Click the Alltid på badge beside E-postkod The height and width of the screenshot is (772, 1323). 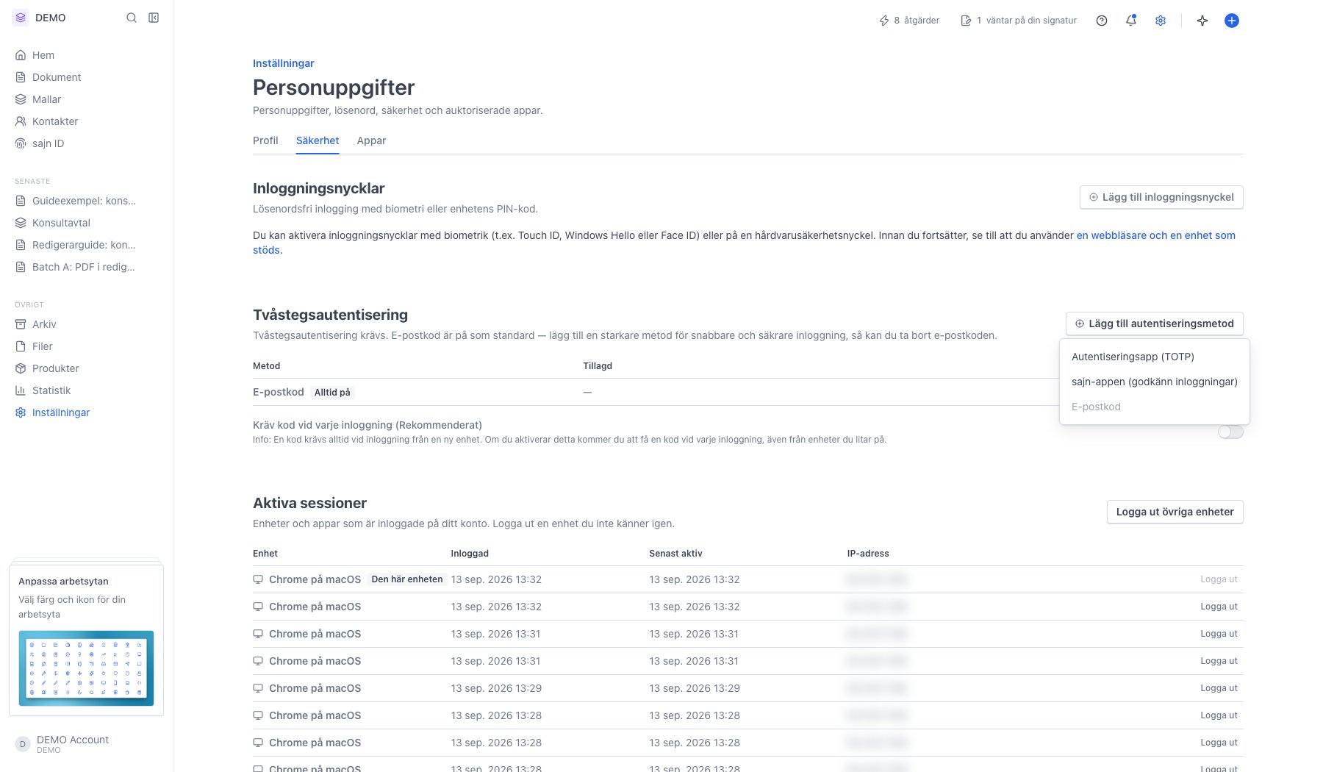point(332,393)
